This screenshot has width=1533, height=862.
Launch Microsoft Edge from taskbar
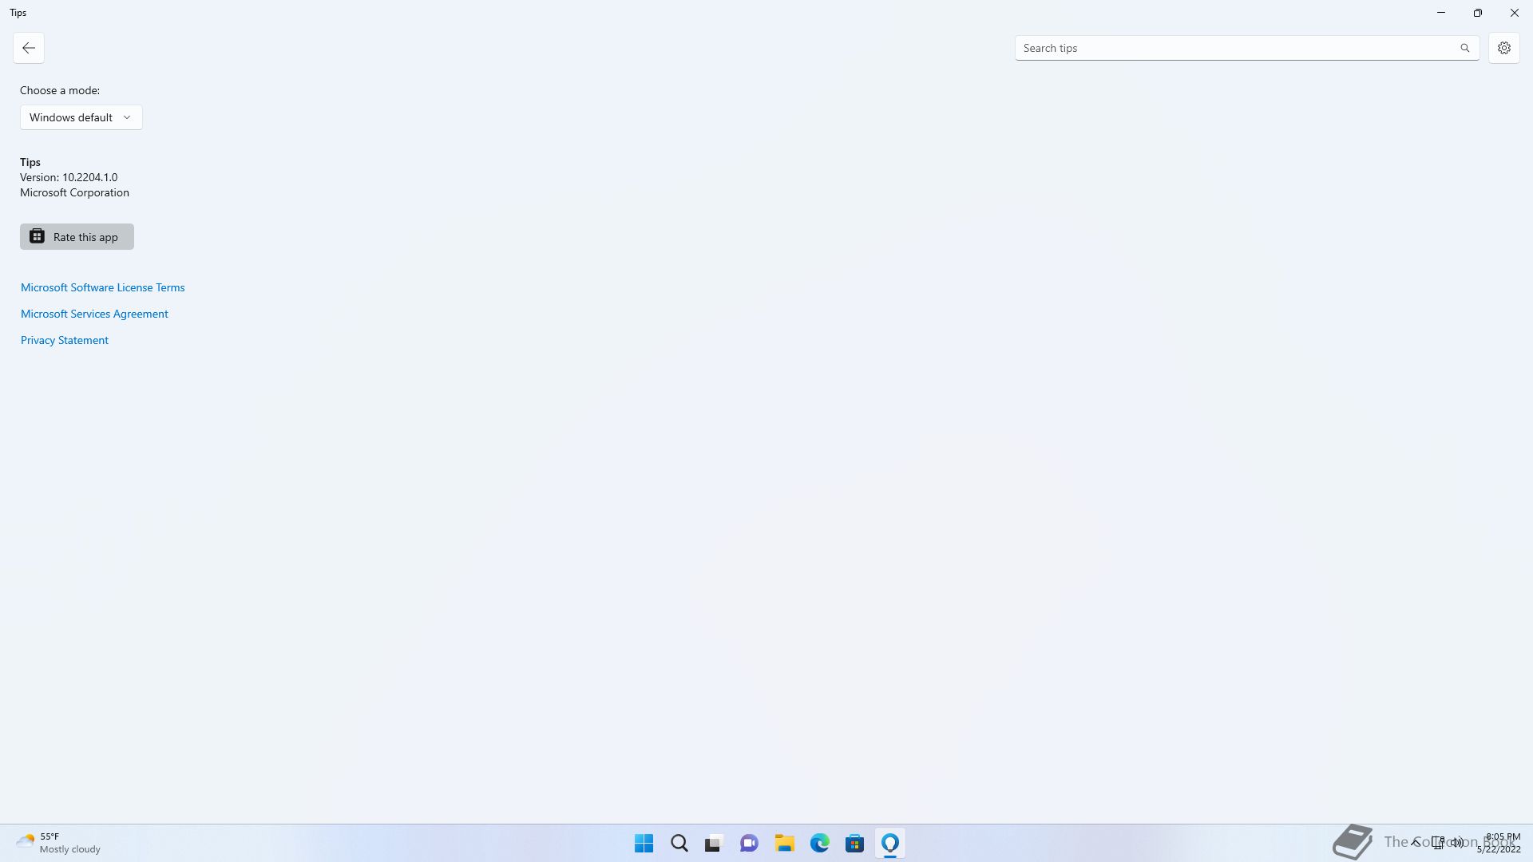tap(819, 844)
